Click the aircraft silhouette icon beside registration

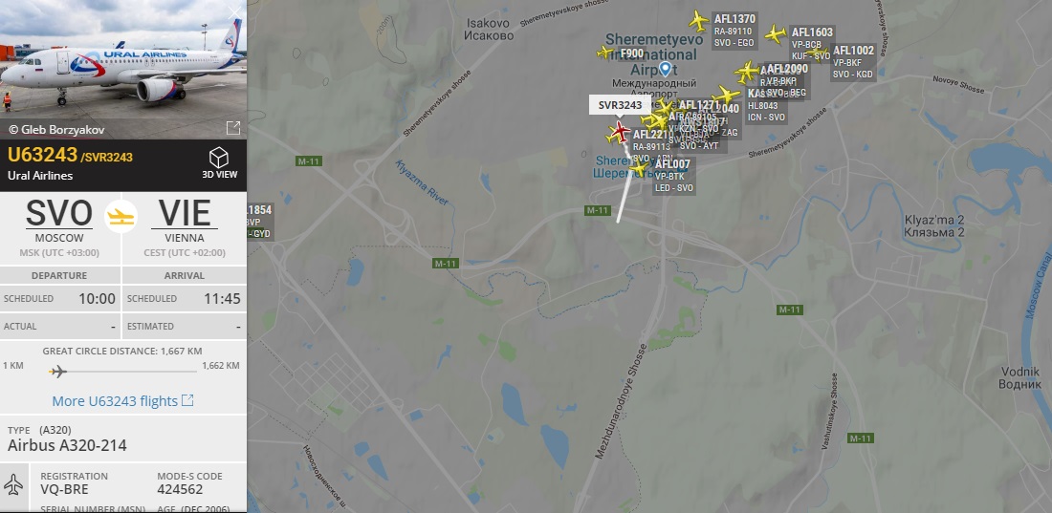(13, 484)
